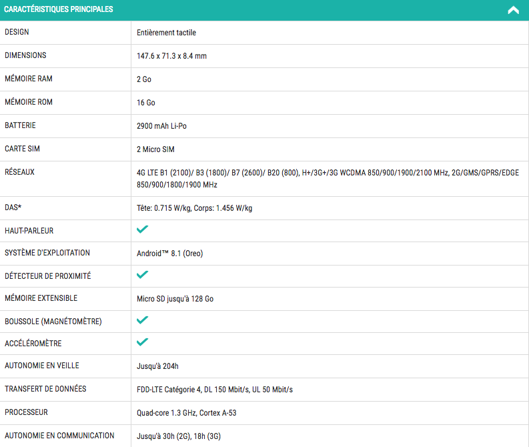Image resolution: width=529 pixels, height=447 pixels.
Task: Click the Mémoire RAM value 2 Go
Action: [144, 79]
